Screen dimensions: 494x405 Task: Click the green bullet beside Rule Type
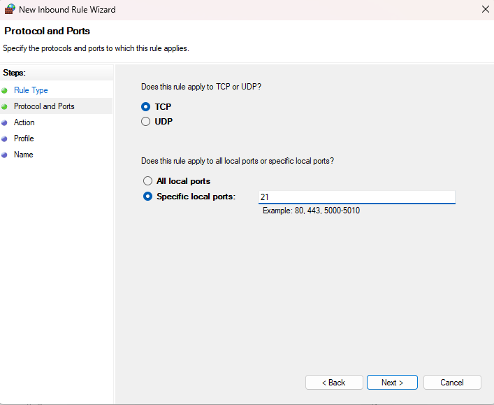(x=5, y=90)
